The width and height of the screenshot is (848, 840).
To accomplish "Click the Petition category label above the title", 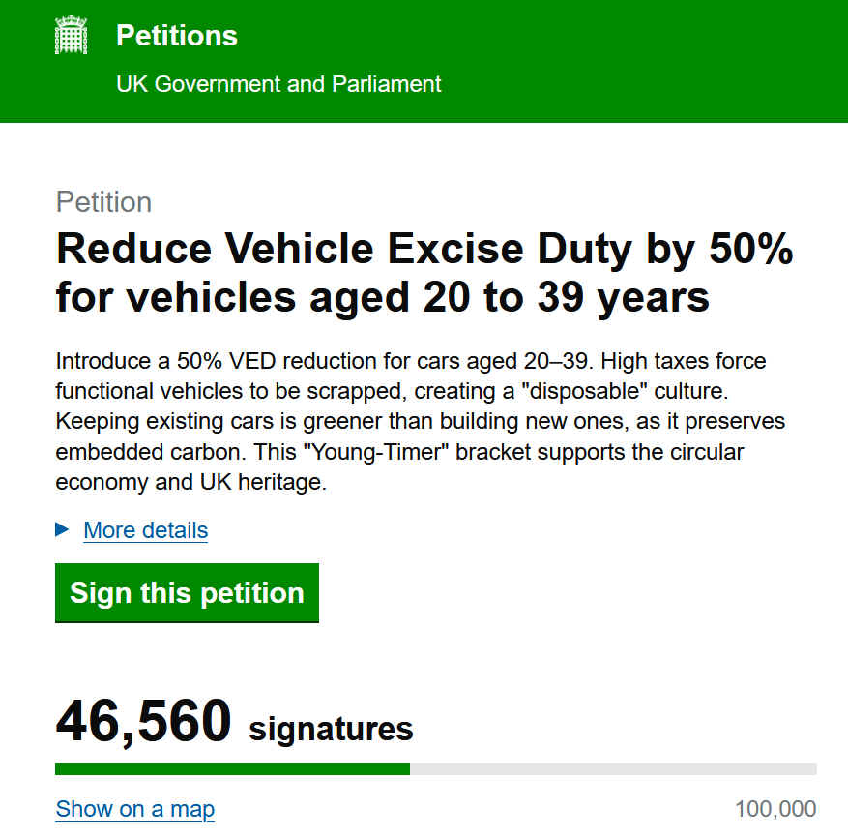I will [x=103, y=202].
